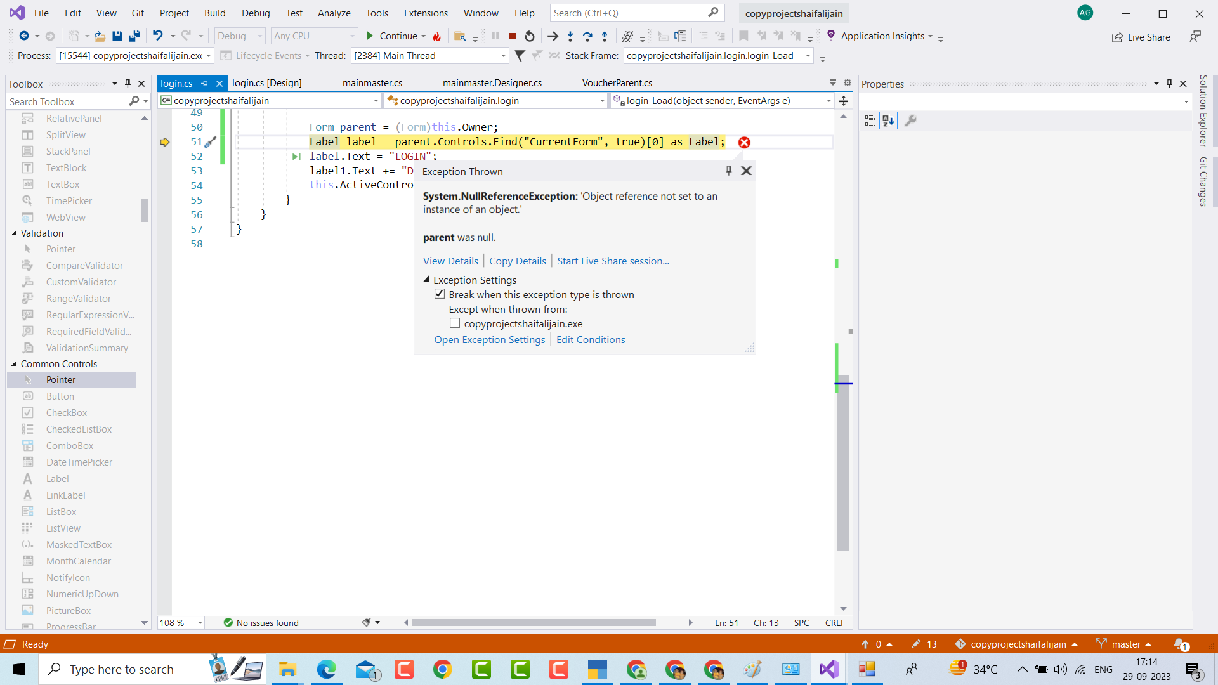Toggle auto-hide pin on Toolbox panel
1218x685 pixels.
(128, 84)
